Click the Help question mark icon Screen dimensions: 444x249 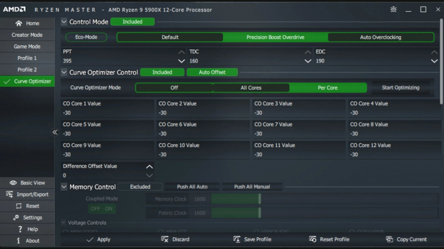point(20,229)
